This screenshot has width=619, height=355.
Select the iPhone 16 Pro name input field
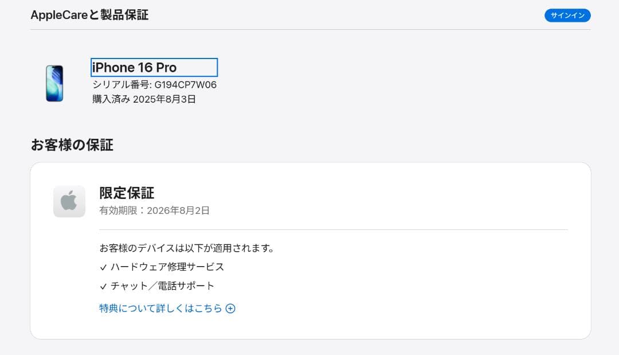pyautogui.click(x=154, y=67)
